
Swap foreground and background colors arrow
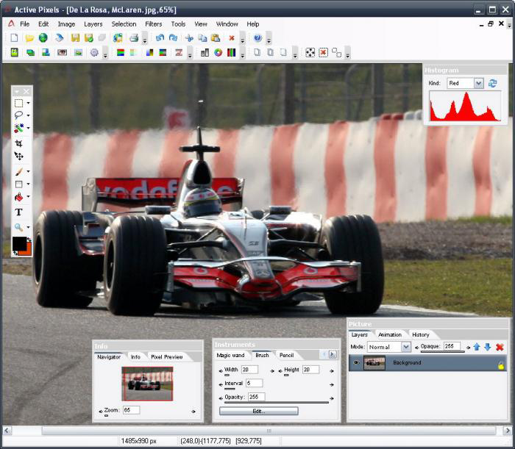pyautogui.click(x=29, y=240)
